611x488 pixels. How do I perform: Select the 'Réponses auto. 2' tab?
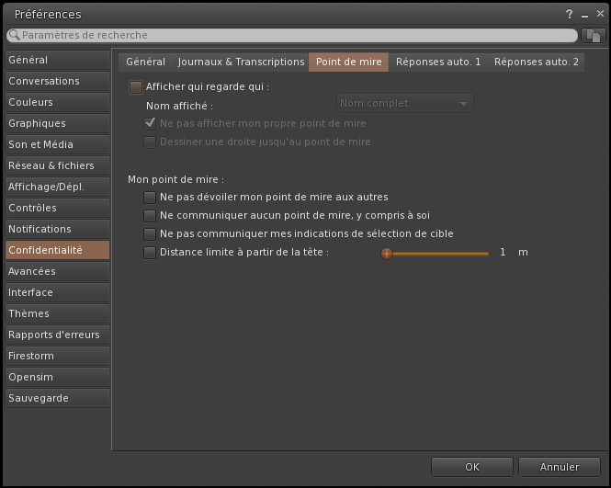(537, 62)
